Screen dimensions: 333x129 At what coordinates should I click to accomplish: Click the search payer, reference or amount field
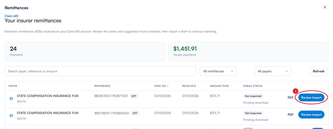click(x=100, y=71)
